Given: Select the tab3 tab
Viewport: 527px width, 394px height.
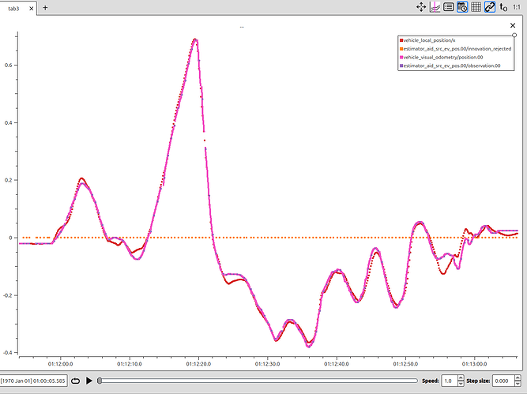Looking at the screenshot, I should click(x=13, y=8).
